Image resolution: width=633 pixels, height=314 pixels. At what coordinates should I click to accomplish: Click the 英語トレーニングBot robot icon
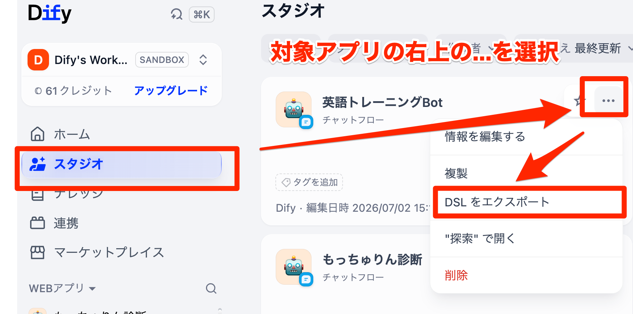coord(294,109)
